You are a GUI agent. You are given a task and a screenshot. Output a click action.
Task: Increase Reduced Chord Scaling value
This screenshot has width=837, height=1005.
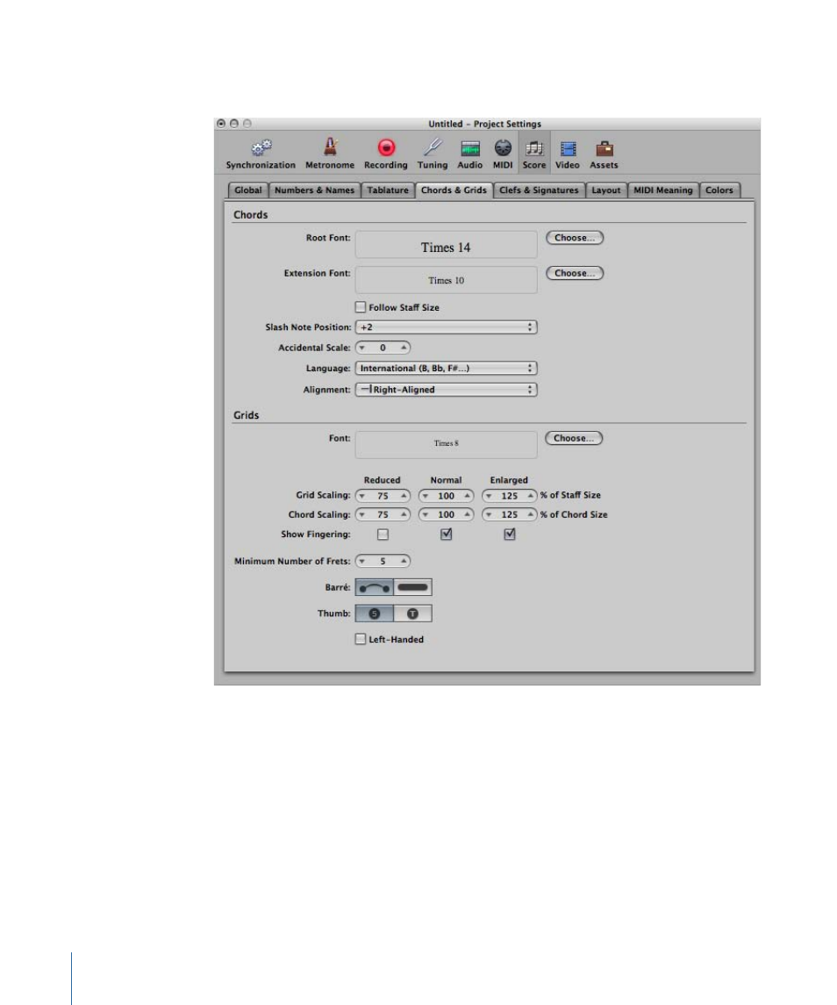(403, 514)
